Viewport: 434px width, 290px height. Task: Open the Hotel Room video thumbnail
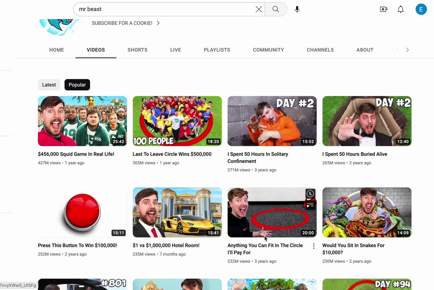177,212
